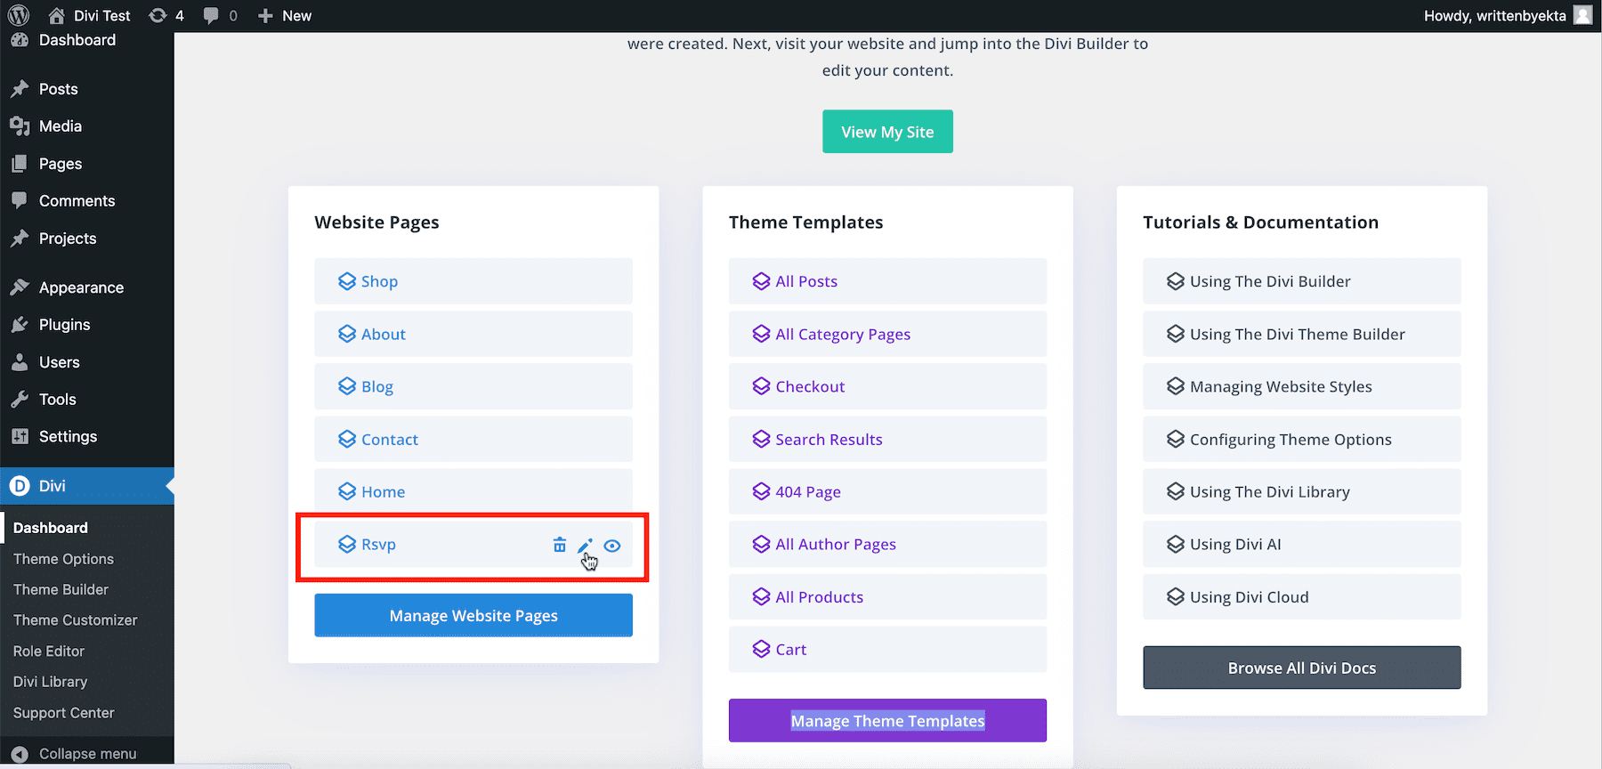Image resolution: width=1602 pixels, height=769 pixels.
Task: Open Theme Customizer submenu
Action: click(x=75, y=620)
